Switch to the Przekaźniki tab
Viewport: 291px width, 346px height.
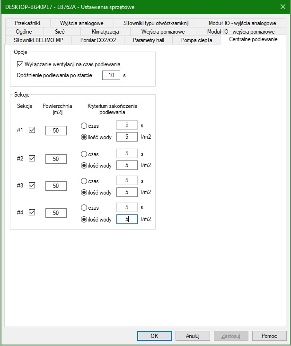27,23
